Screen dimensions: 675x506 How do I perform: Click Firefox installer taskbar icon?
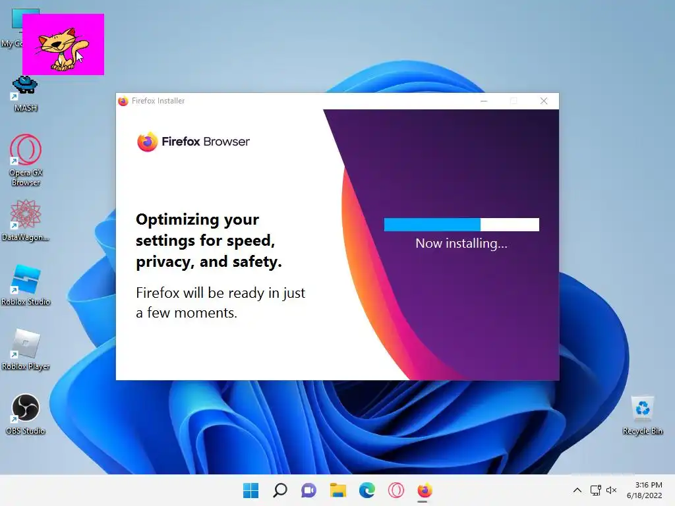point(425,490)
